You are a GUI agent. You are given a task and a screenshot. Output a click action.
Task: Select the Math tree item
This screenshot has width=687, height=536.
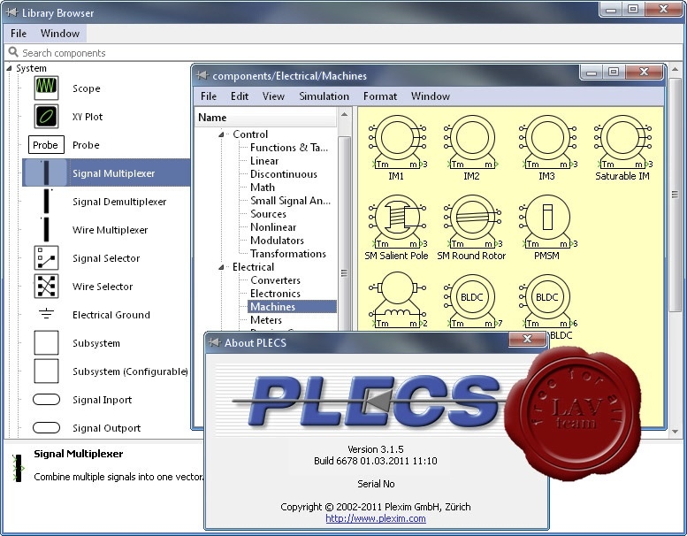click(x=263, y=188)
